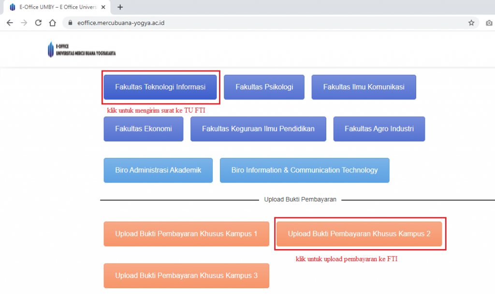495x294 pixels.
Task: Click the E-Office UMBY university logo
Action: click(81, 49)
